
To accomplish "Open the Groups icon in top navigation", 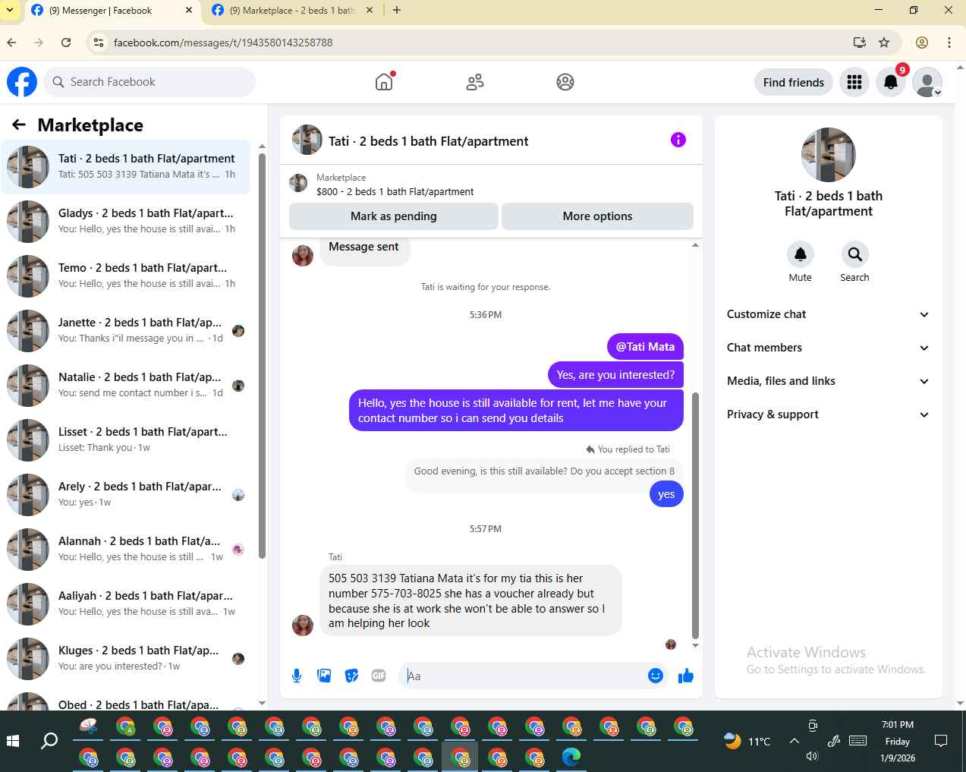I will click(x=565, y=82).
